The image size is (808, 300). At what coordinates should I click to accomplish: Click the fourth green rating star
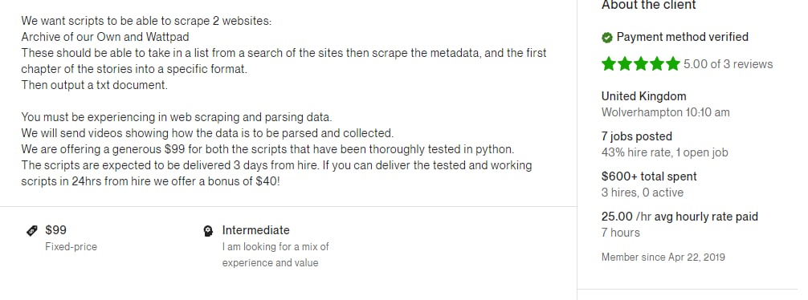point(656,64)
